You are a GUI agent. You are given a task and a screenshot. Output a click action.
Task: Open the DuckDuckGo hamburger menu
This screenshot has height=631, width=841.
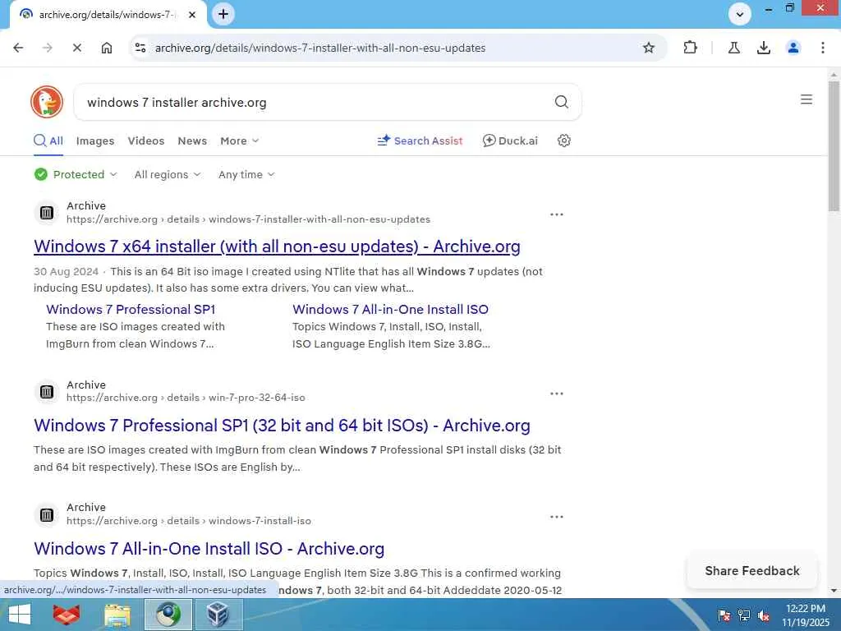coord(807,99)
